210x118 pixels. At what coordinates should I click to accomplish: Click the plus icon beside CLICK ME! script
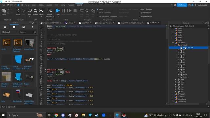(192, 48)
